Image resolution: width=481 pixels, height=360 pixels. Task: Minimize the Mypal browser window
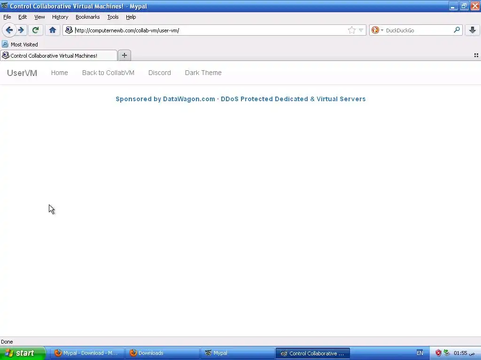tap(453, 6)
